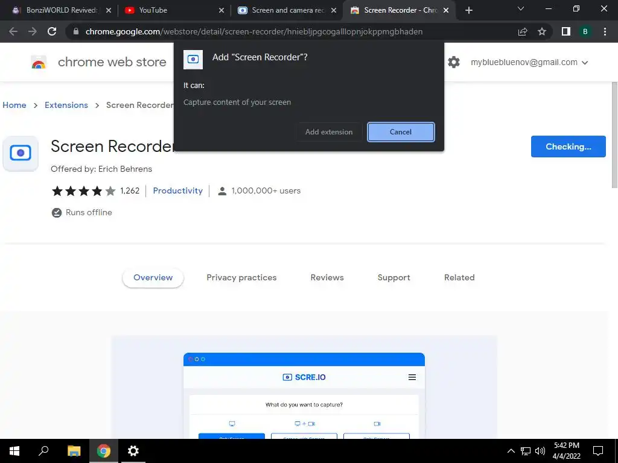This screenshot has height=463, width=618.
Task: Close the Screen Recorder tab
Action: click(x=446, y=10)
